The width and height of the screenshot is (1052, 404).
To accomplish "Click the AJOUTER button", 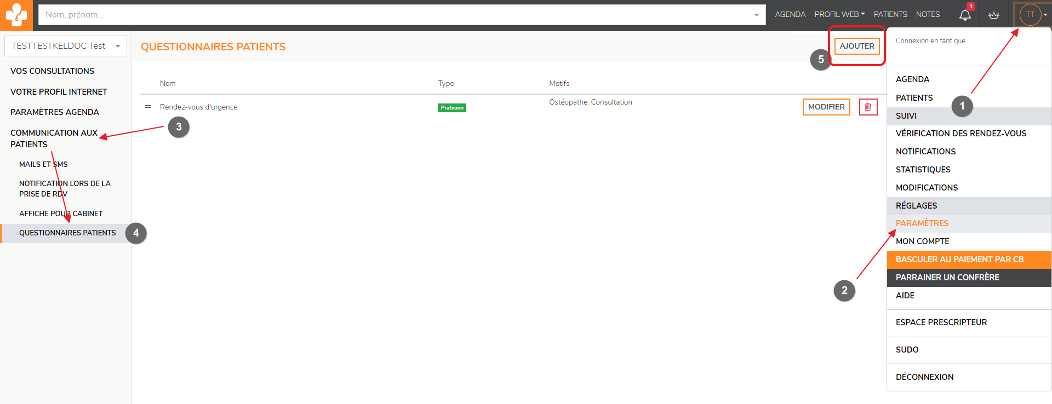I will pyautogui.click(x=857, y=46).
